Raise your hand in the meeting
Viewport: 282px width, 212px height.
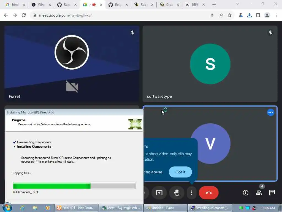point(177,193)
